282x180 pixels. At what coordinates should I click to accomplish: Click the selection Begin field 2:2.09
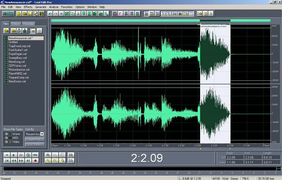click(235, 157)
